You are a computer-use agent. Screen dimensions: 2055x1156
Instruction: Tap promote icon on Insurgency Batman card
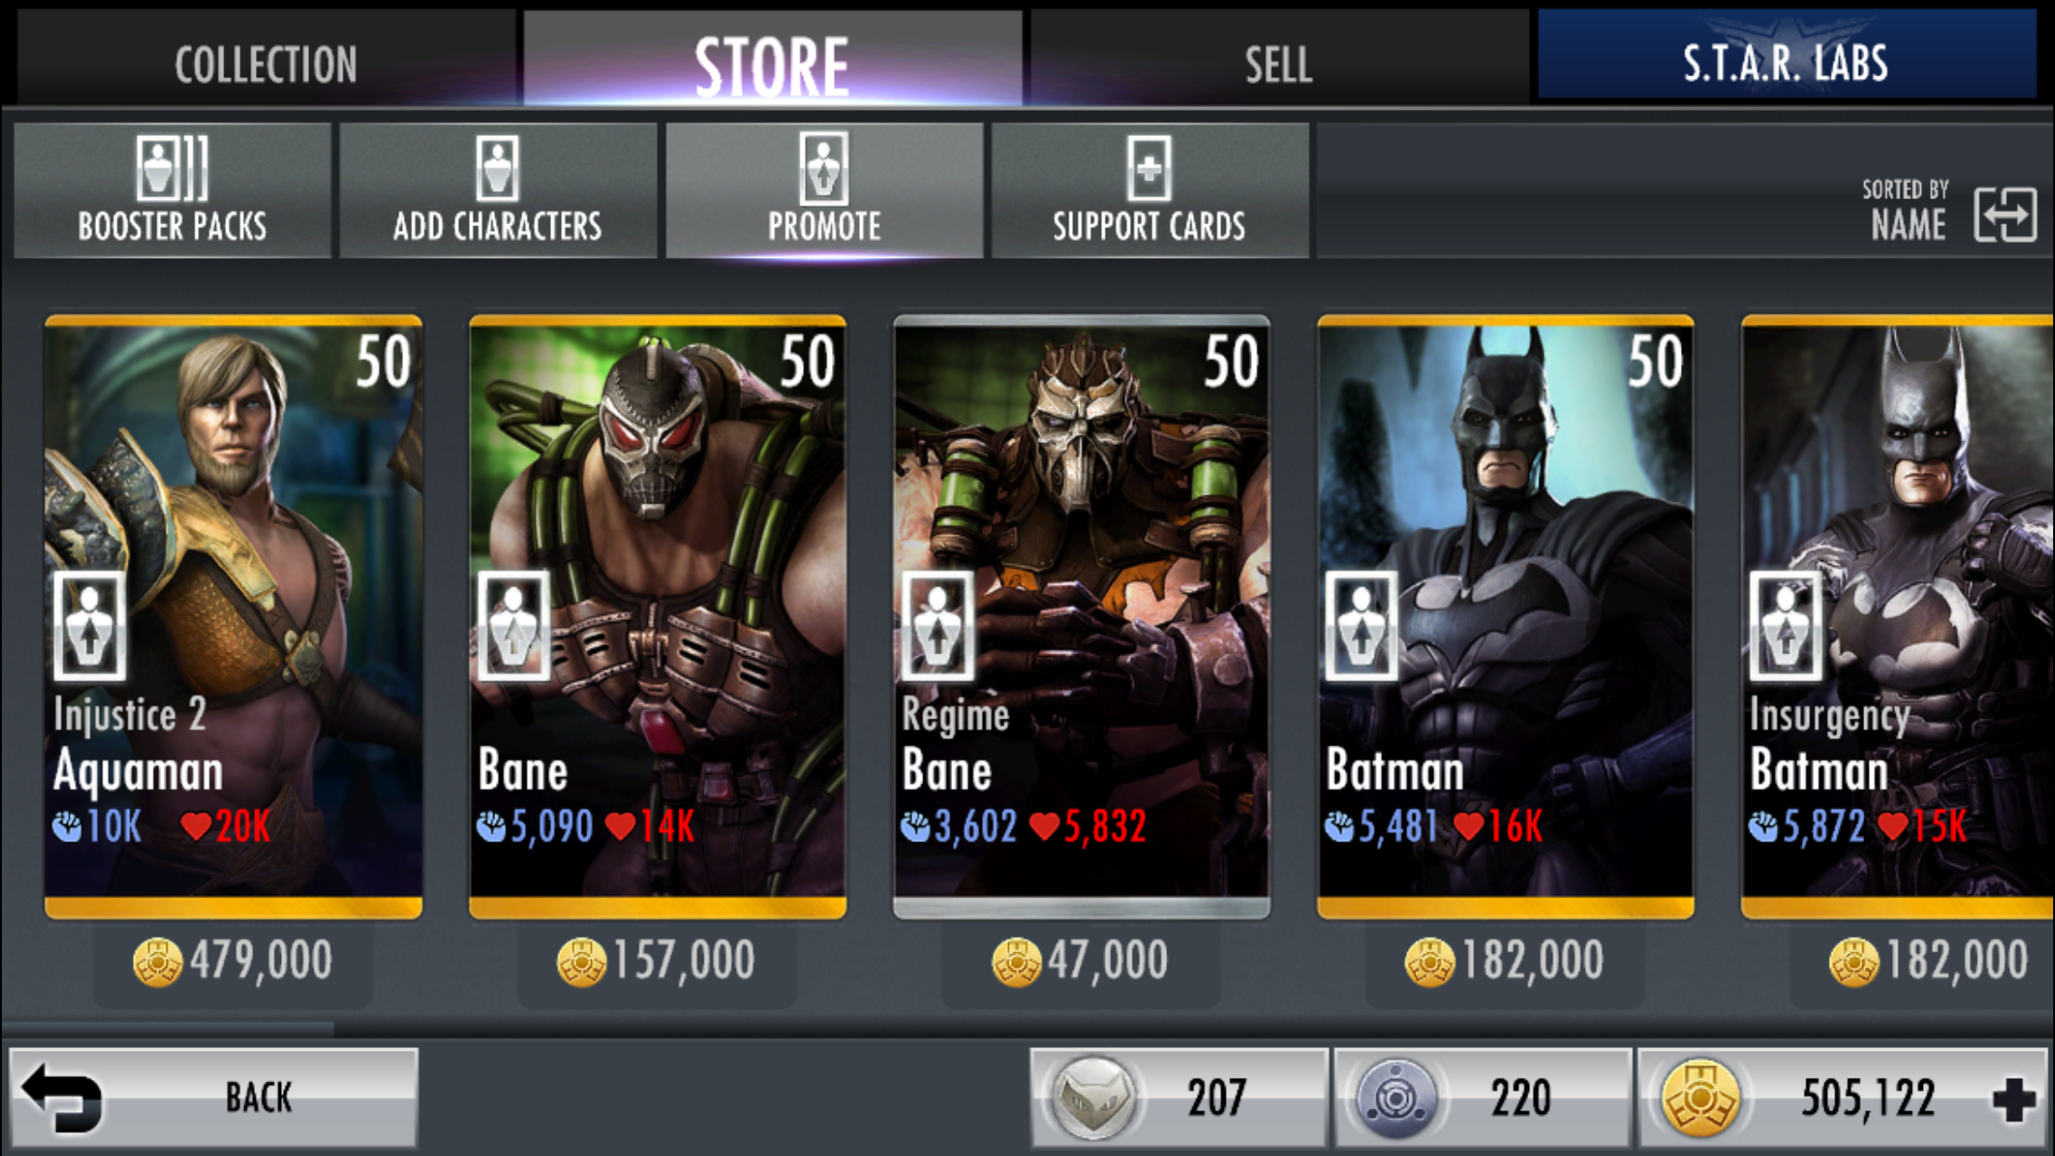point(1786,625)
